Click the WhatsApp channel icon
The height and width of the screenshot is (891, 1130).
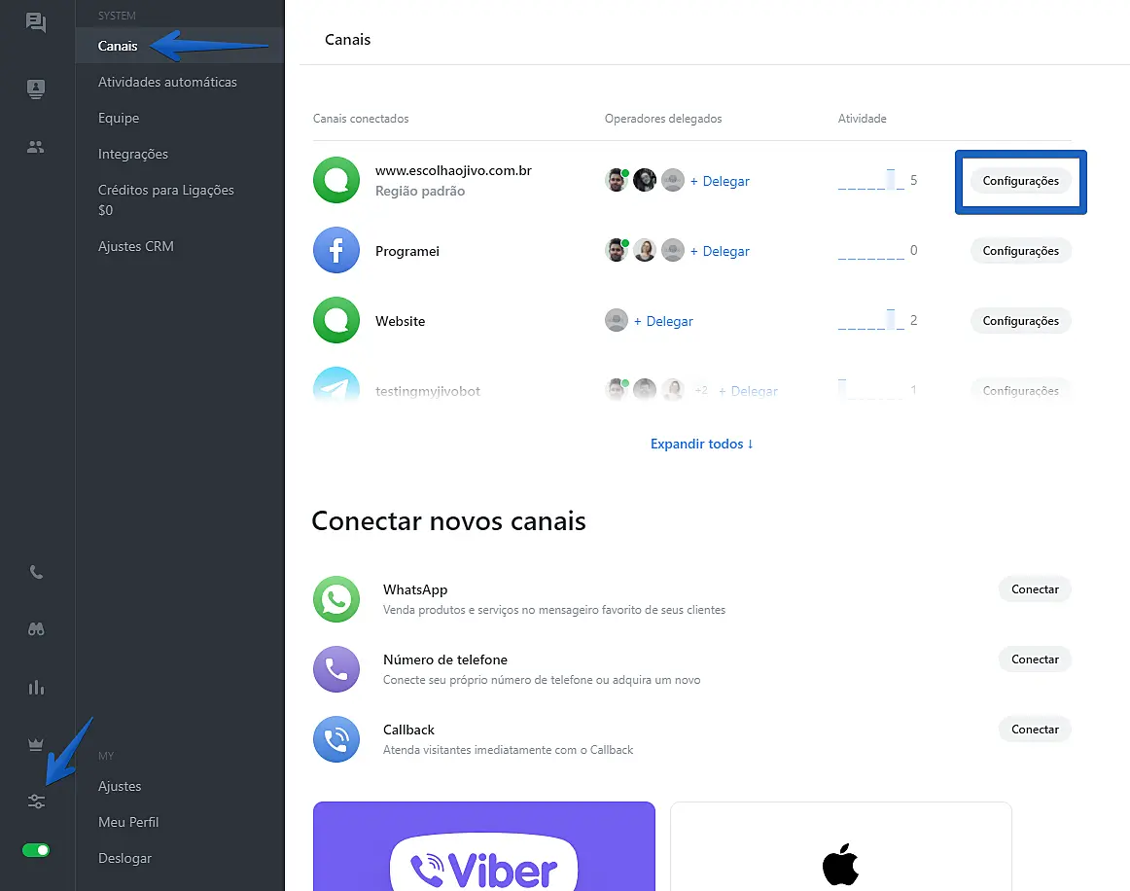click(x=336, y=599)
